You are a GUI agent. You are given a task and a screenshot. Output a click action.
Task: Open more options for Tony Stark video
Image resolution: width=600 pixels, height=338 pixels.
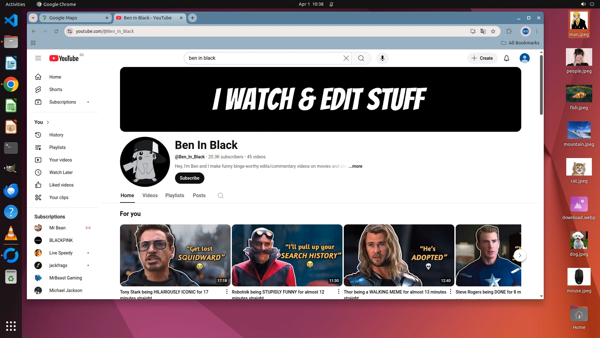click(x=227, y=292)
